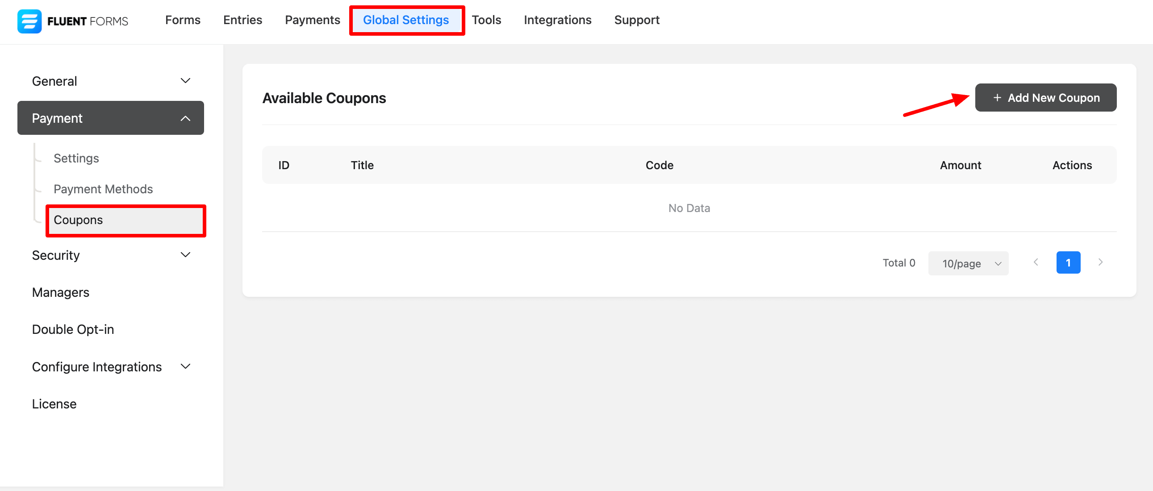Image resolution: width=1153 pixels, height=491 pixels.
Task: Open the Support tab
Action: pyautogui.click(x=636, y=20)
